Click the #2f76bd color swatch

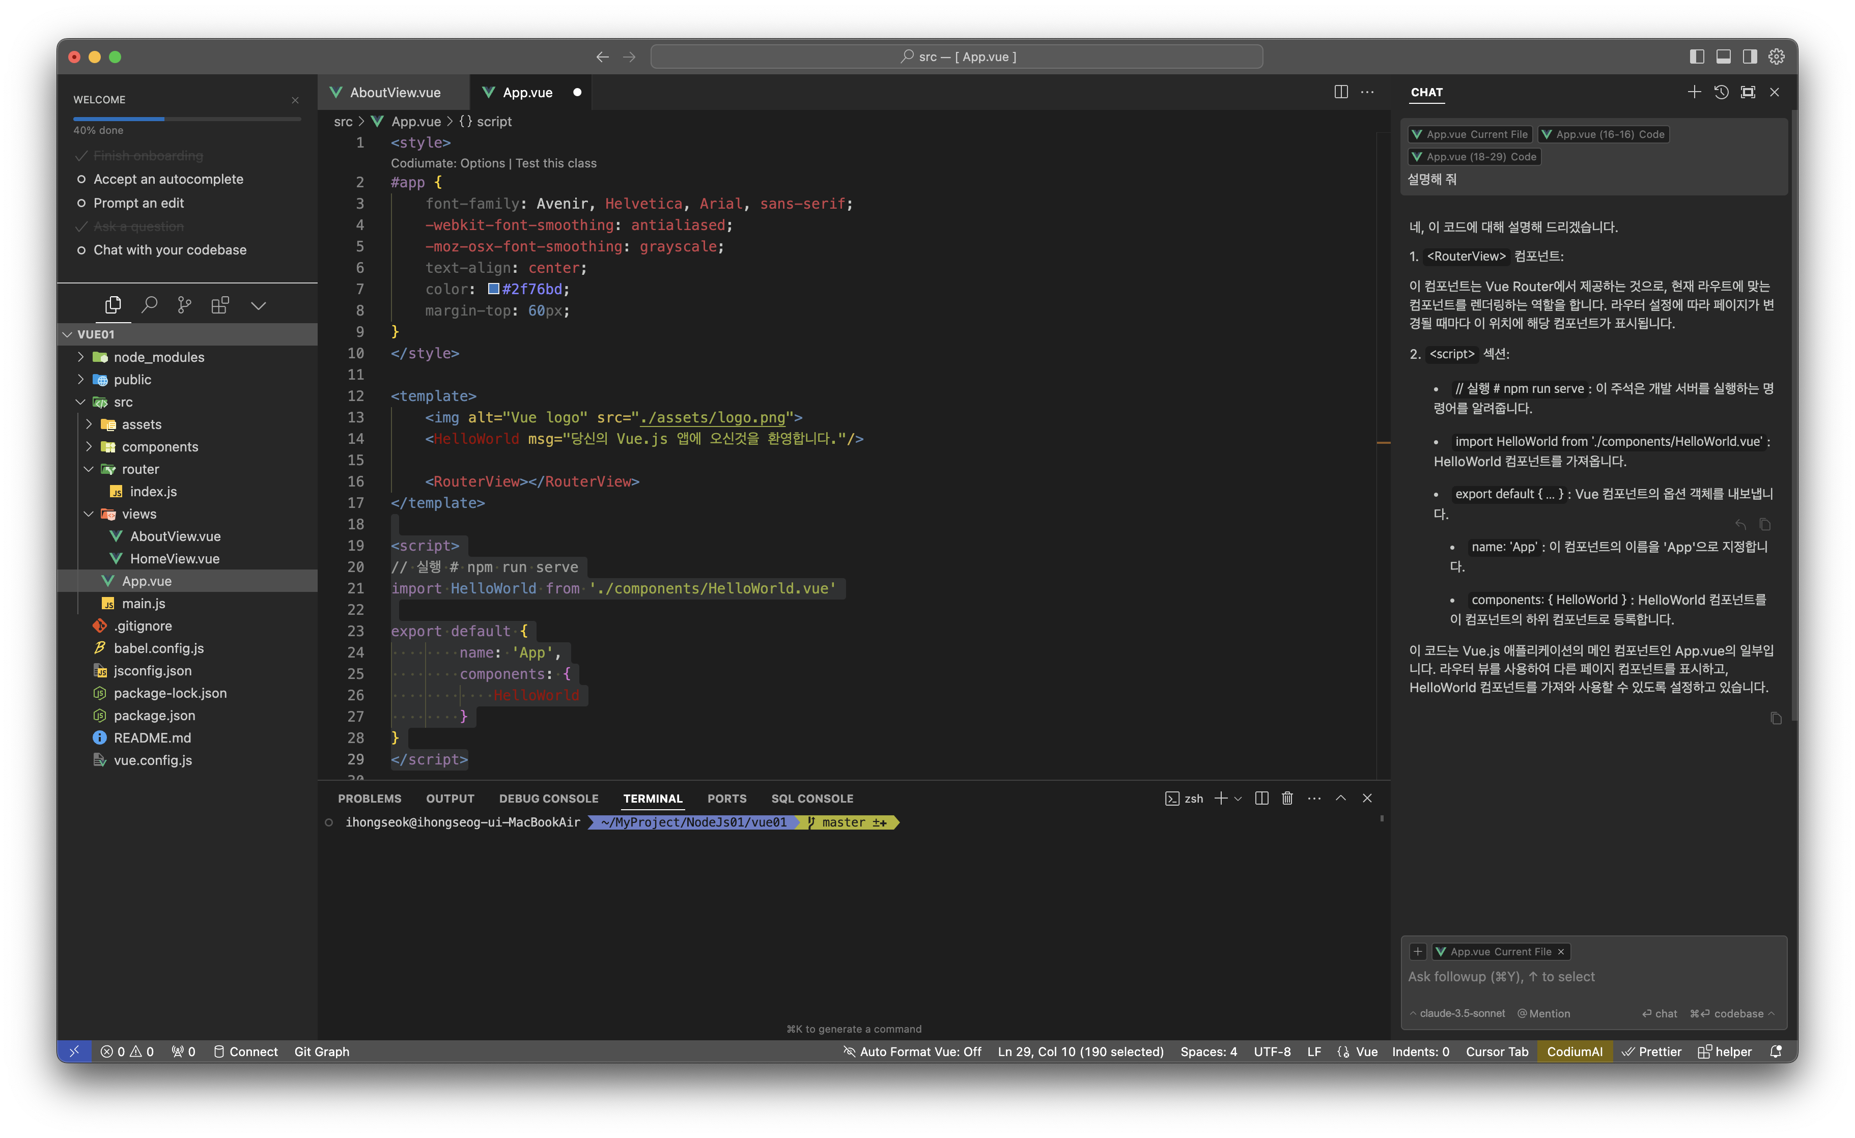click(494, 289)
